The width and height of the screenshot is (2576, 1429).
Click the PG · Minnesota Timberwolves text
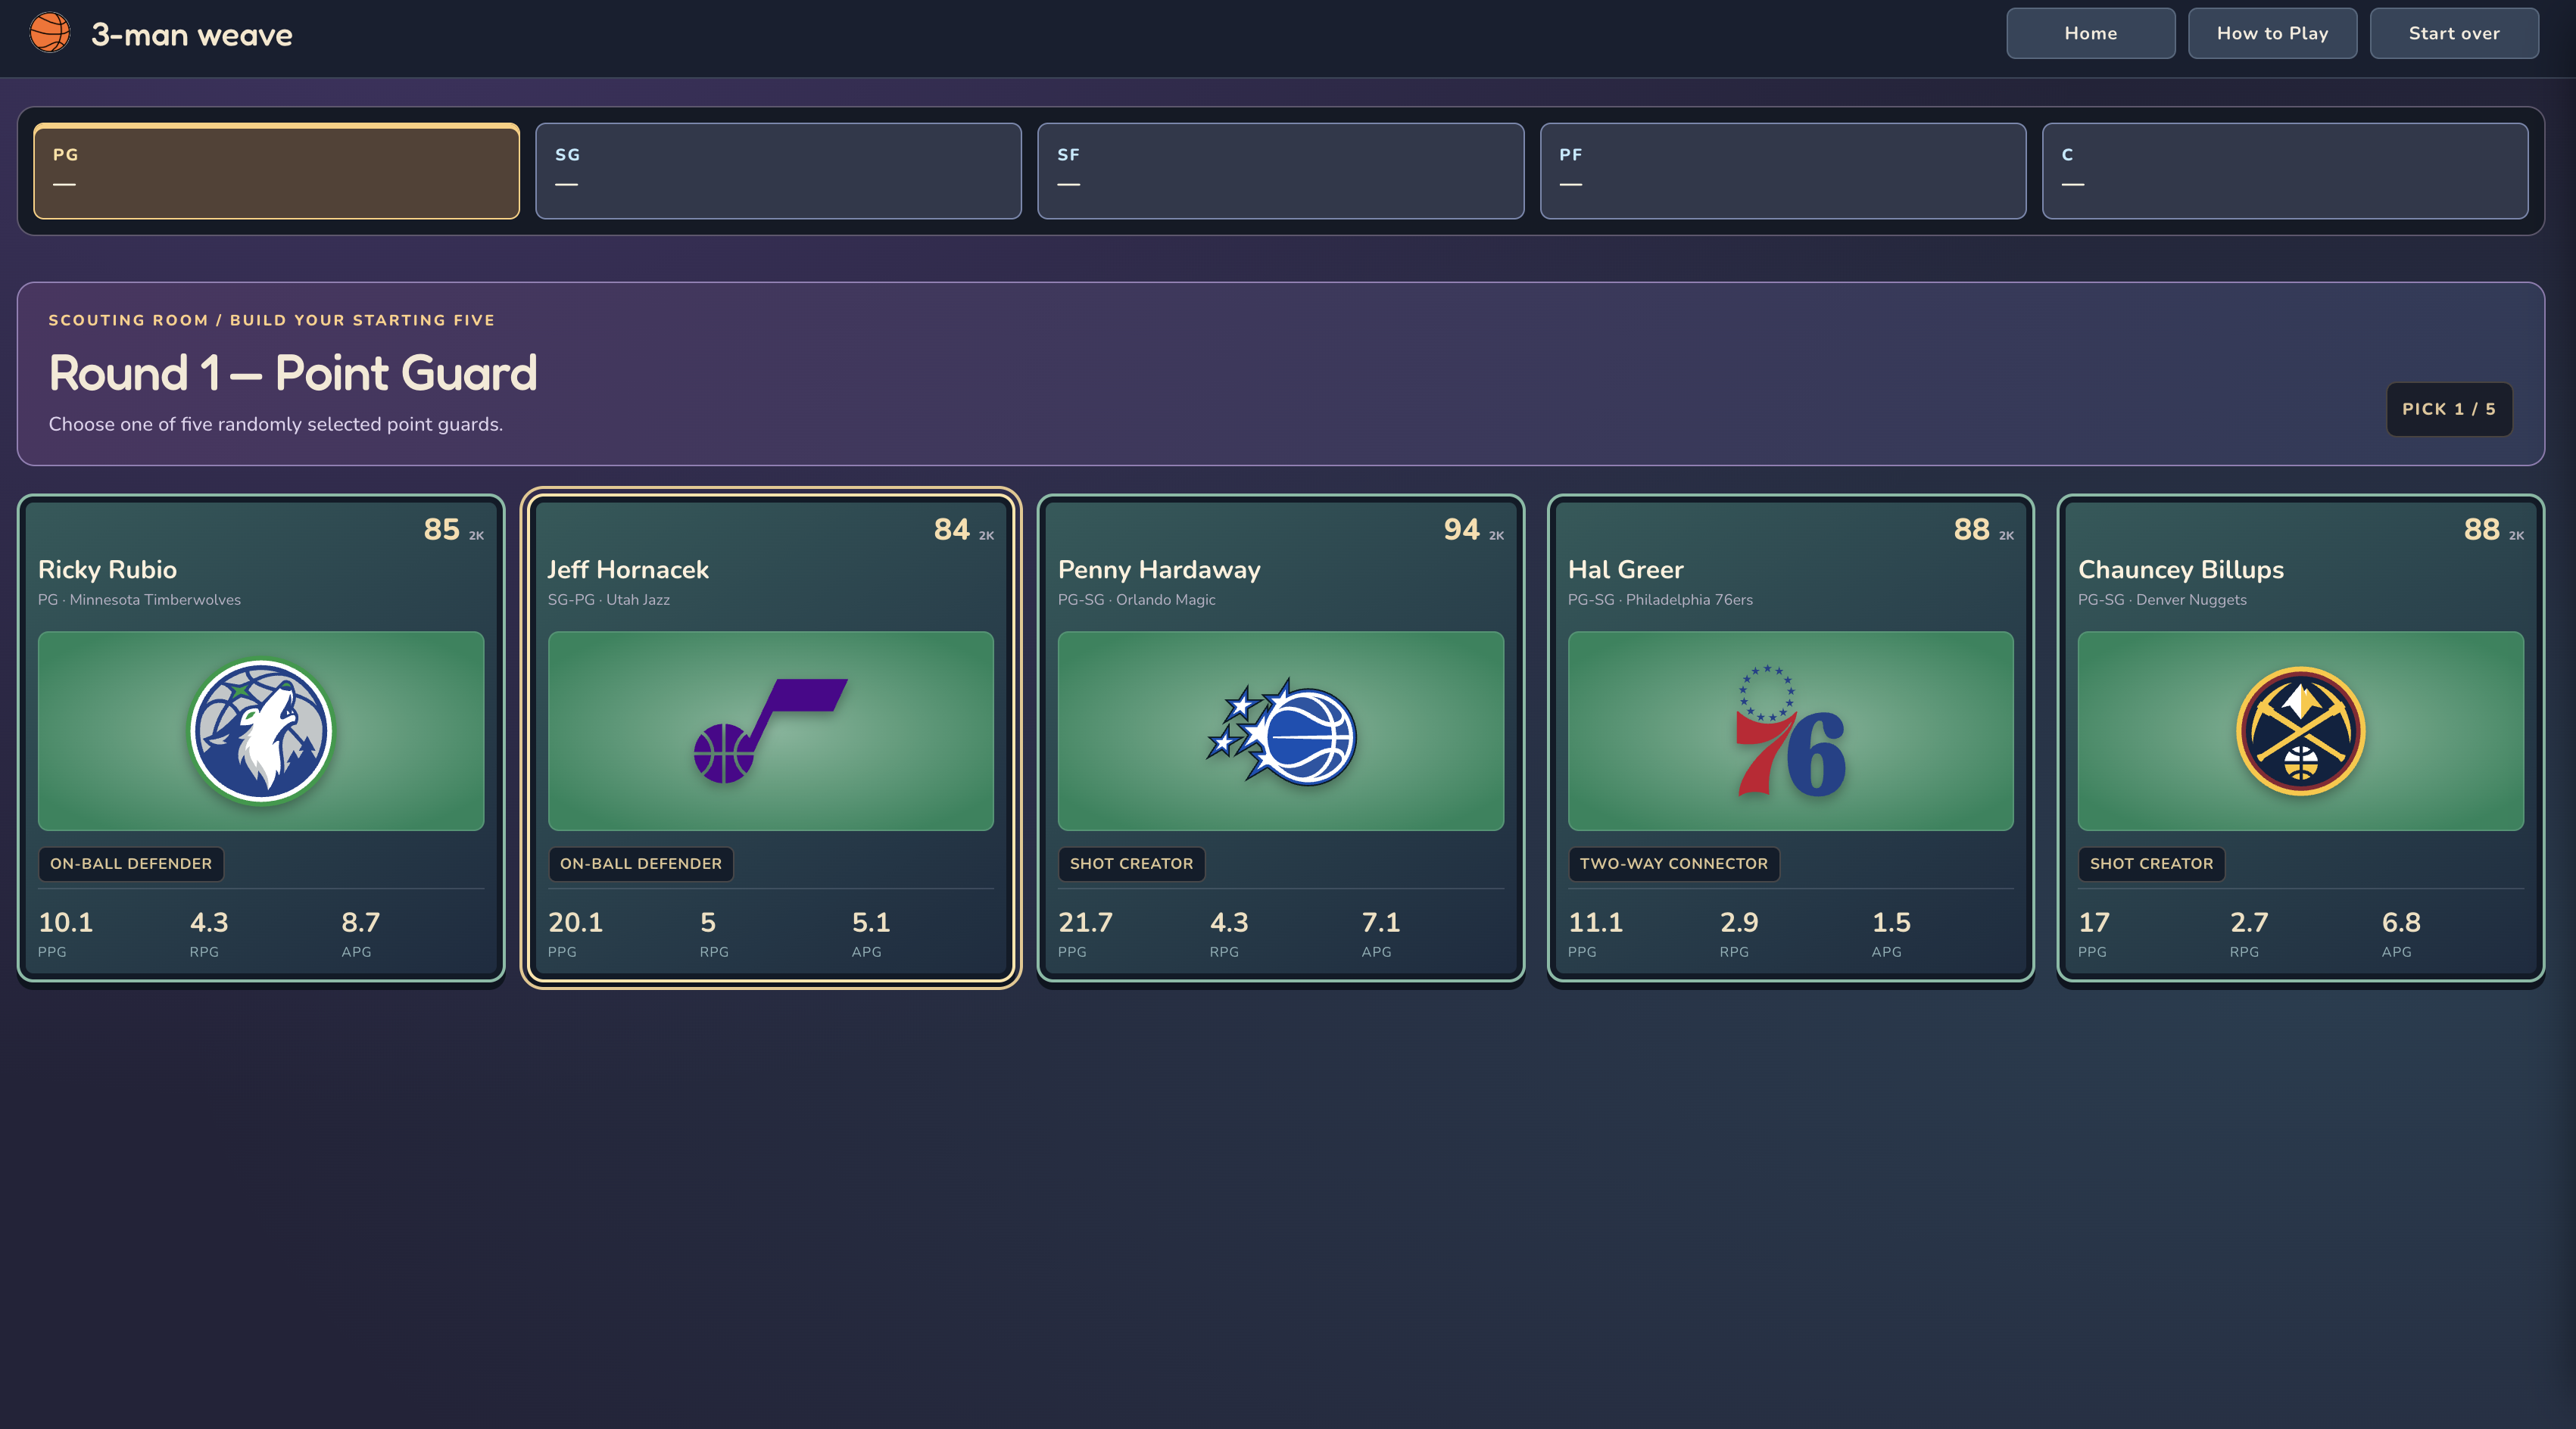[139, 599]
